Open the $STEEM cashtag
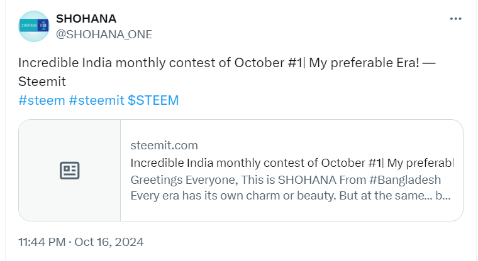 (x=153, y=100)
